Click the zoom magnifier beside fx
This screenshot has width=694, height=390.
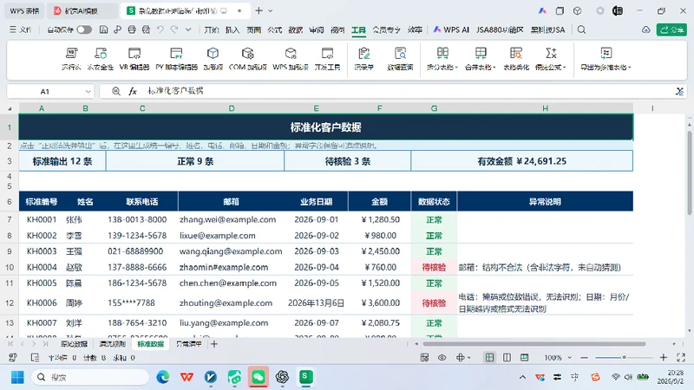pos(116,91)
